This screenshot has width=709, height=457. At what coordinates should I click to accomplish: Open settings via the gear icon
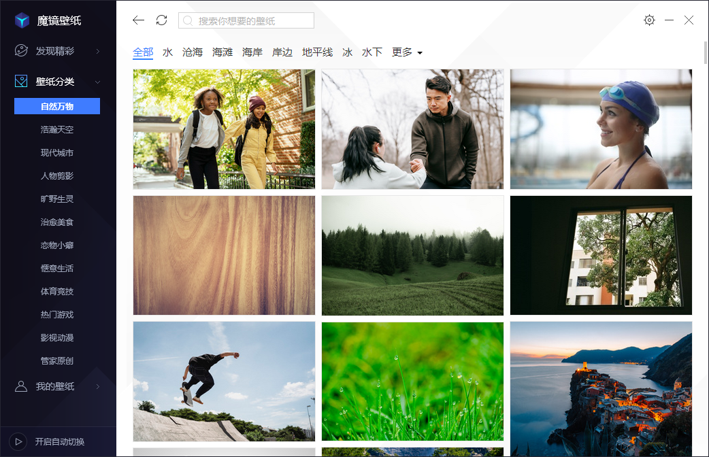[x=649, y=20]
